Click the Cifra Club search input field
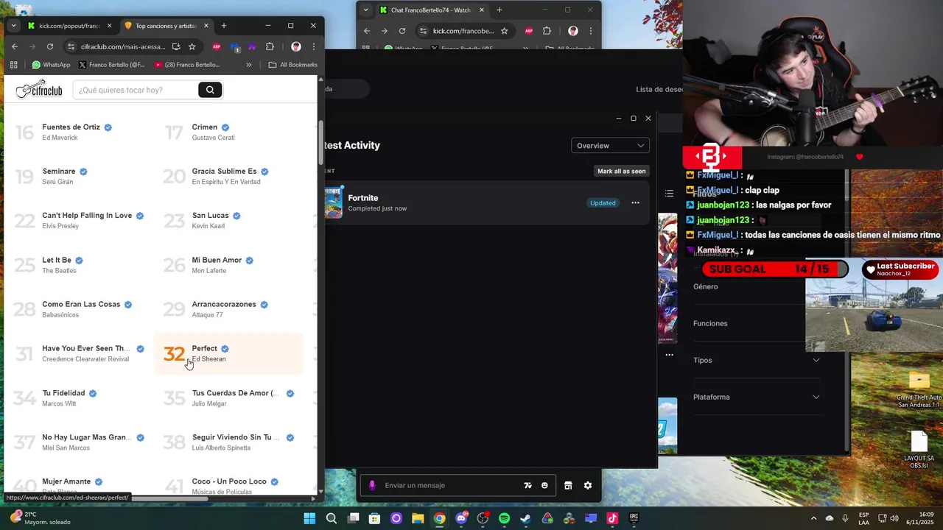943x530 pixels. tap(135, 90)
